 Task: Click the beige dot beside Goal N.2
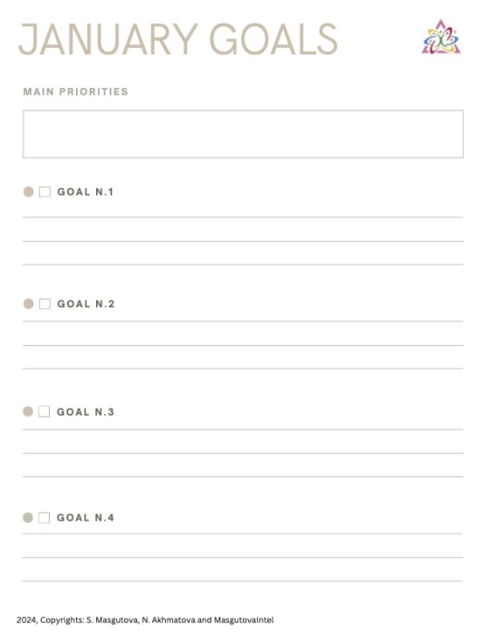28,303
